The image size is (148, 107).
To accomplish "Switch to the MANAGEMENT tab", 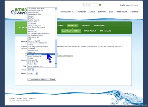I will [x=100, y=26].
